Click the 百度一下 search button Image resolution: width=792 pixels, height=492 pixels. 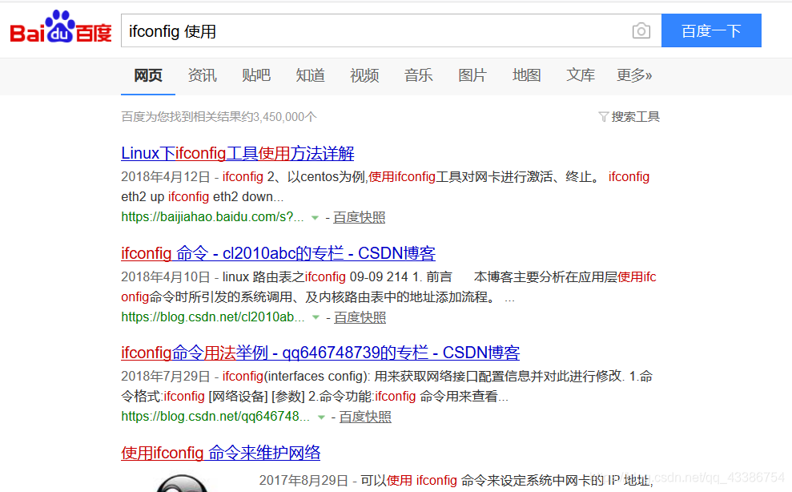[711, 30]
